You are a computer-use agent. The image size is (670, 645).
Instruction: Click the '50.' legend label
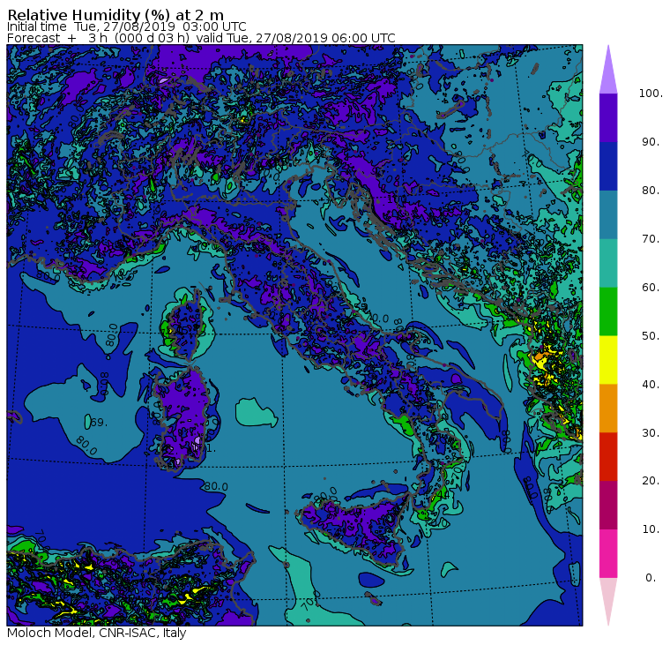[651, 336]
